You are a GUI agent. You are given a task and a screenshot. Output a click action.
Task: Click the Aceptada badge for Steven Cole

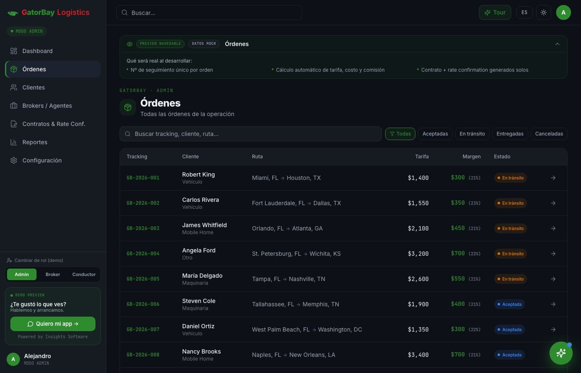[x=509, y=304]
